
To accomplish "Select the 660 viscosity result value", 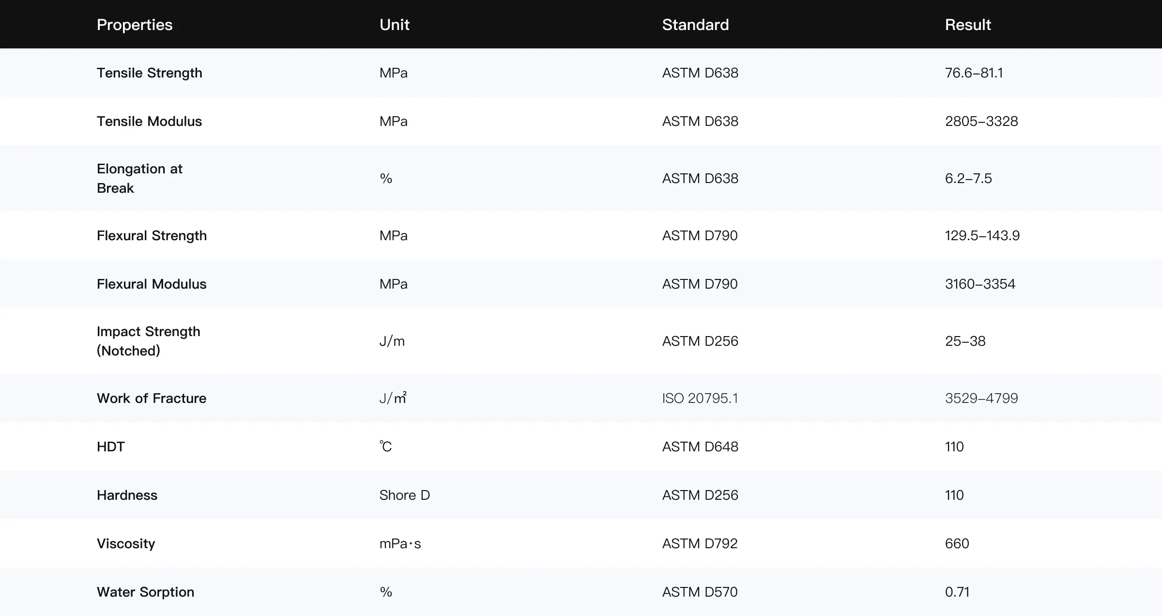I will (x=957, y=543).
